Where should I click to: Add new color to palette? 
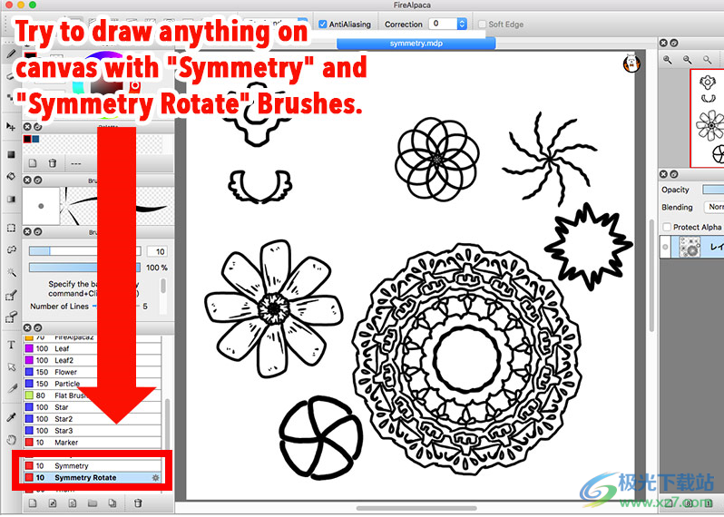click(33, 163)
